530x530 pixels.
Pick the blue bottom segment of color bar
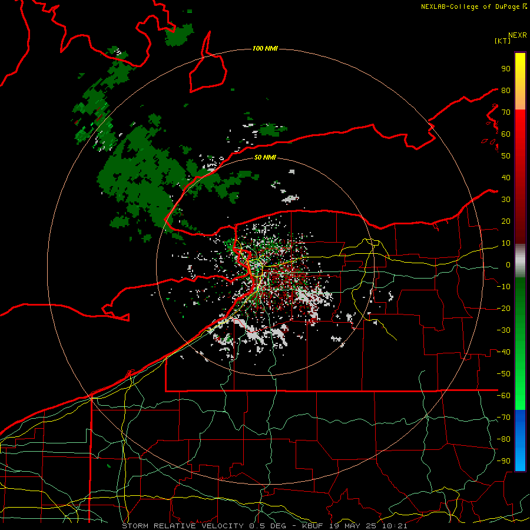[520, 440]
